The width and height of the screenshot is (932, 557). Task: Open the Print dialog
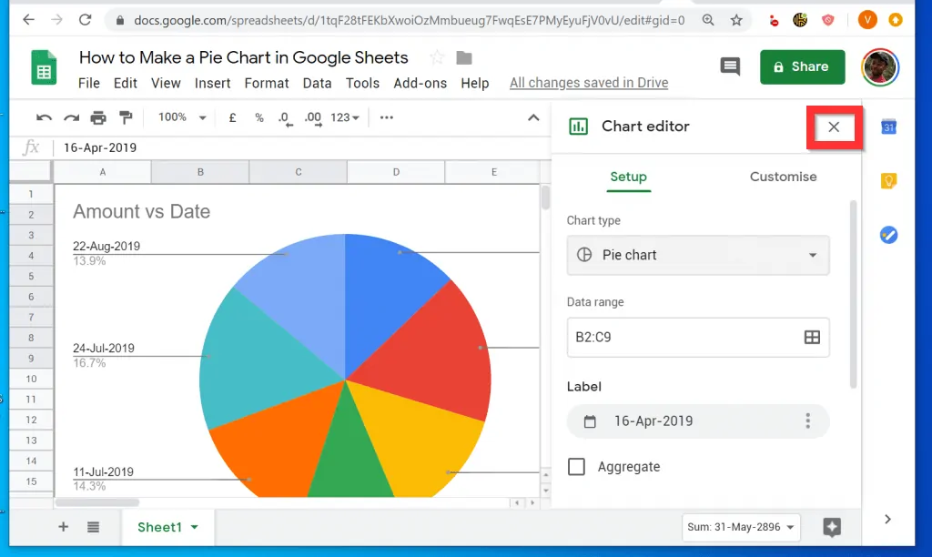pos(98,117)
